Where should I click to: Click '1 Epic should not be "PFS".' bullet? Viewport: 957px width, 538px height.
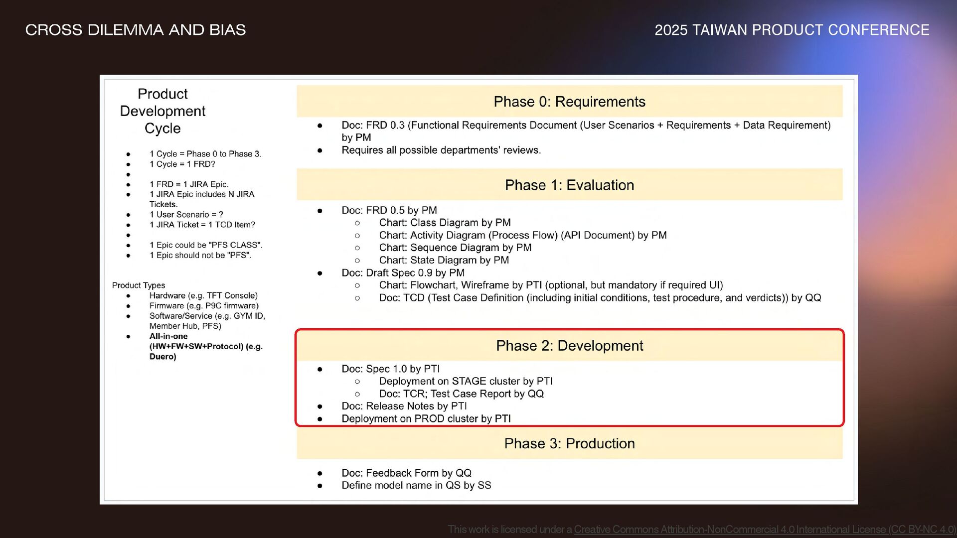(200, 255)
